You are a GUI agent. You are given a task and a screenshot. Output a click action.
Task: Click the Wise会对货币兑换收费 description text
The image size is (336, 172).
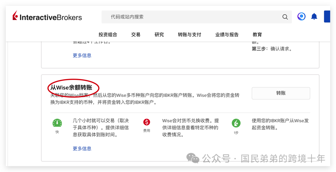[190, 128]
